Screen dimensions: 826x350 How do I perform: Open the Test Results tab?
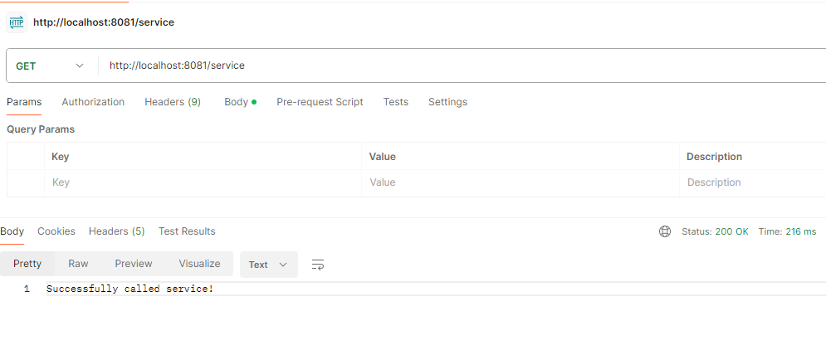point(187,231)
